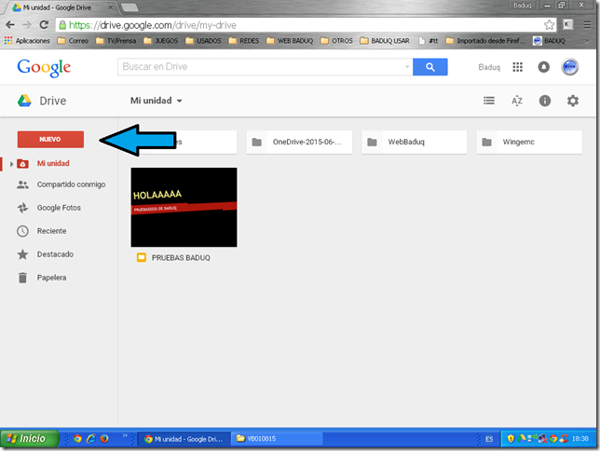This screenshot has height=451, width=600.
Task: Open the WebBaduq folder
Action: [x=414, y=142]
